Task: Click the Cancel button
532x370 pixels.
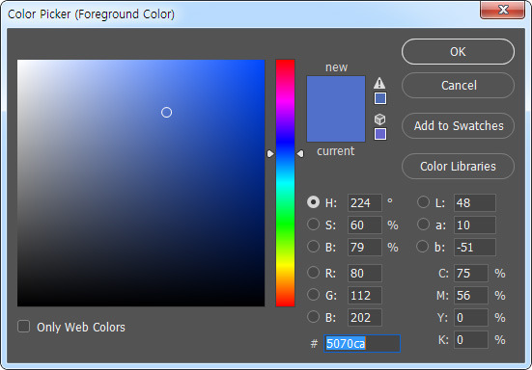Action: click(458, 86)
